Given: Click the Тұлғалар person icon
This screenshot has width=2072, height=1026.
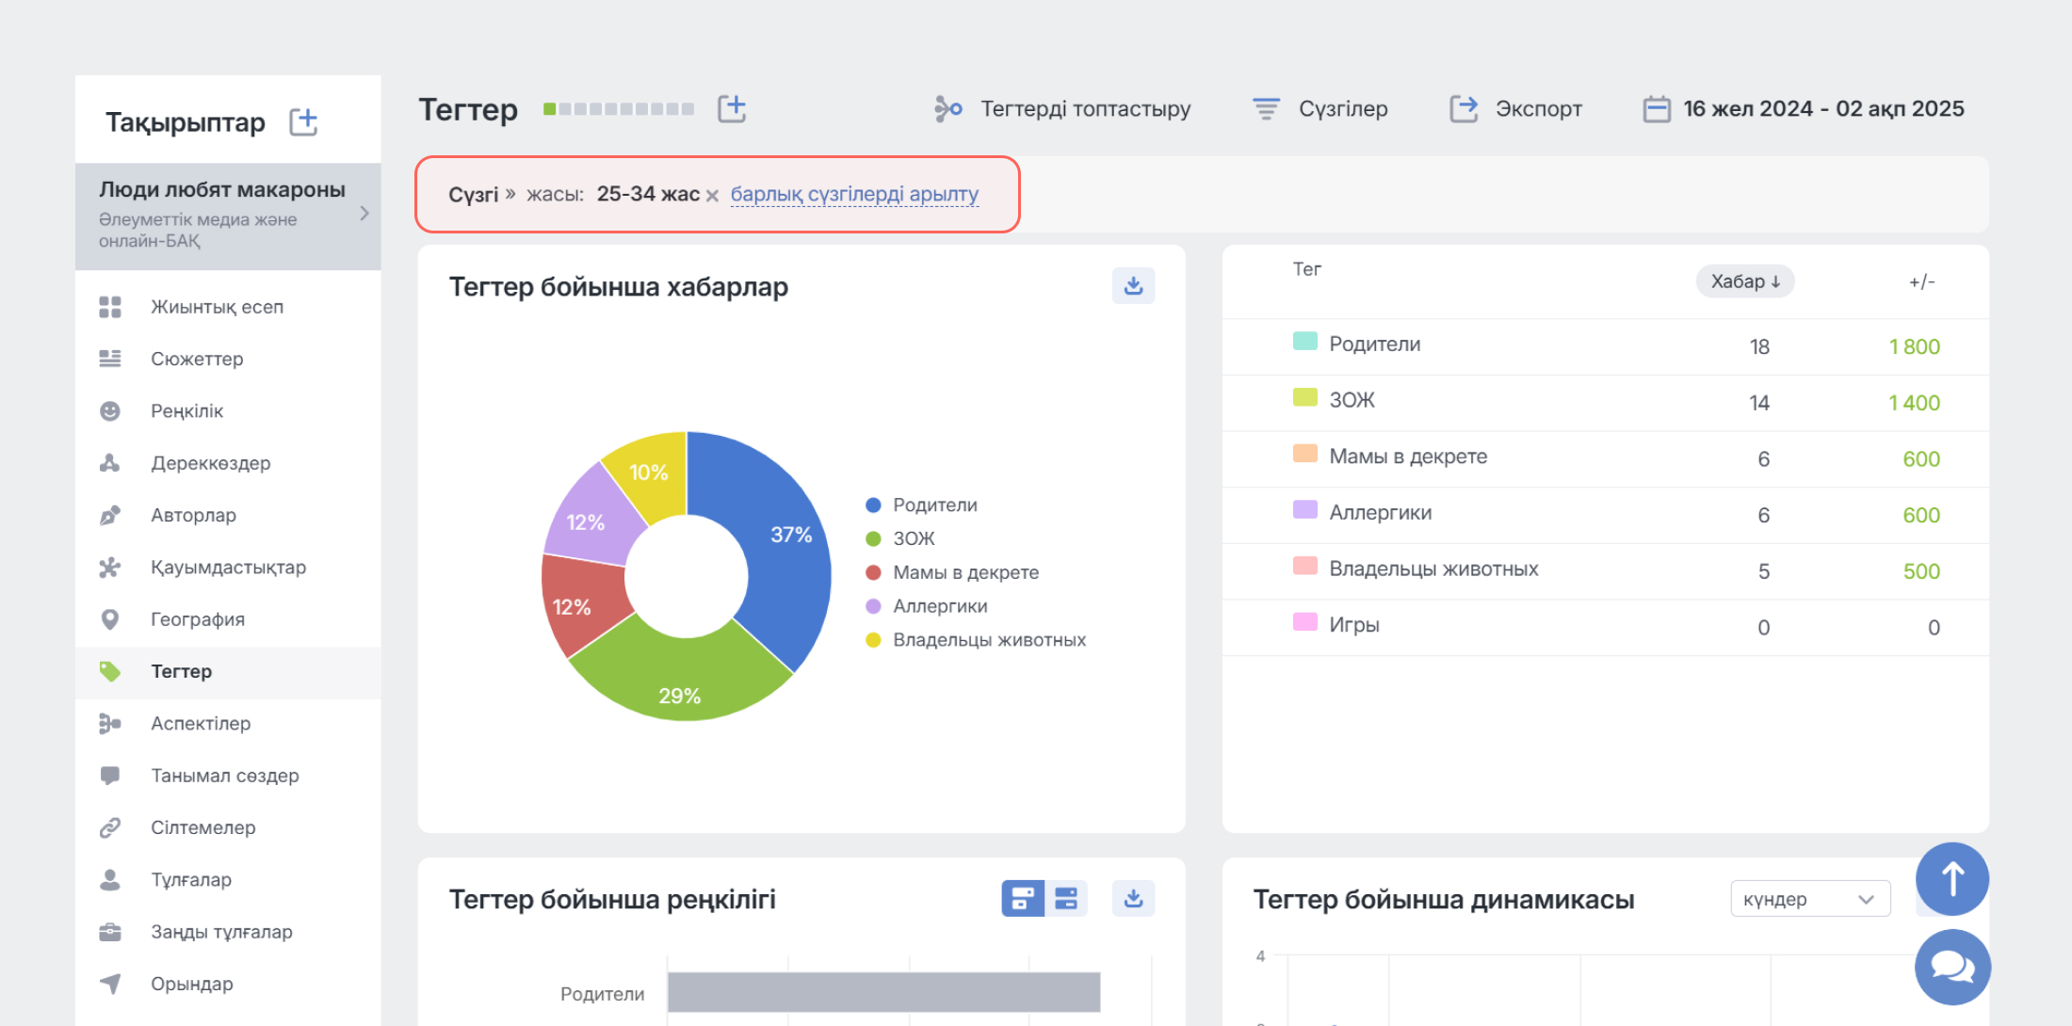Looking at the screenshot, I should 110,879.
